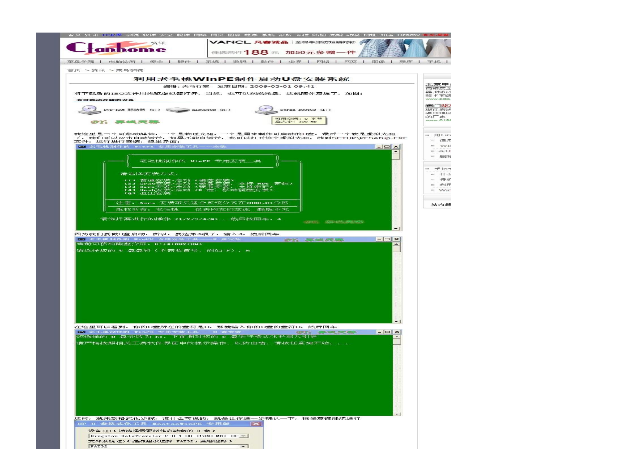Open 专栏 in the top navigation bar
Image resolution: width=635 pixels, height=449 pixels.
[x=302, y=35]
